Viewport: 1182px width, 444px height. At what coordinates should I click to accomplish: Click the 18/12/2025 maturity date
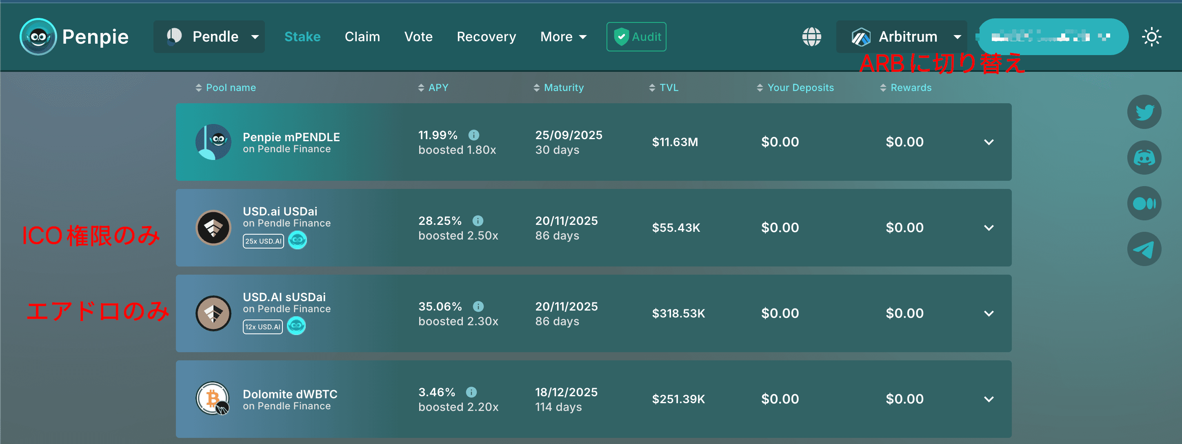click(566, 393)
